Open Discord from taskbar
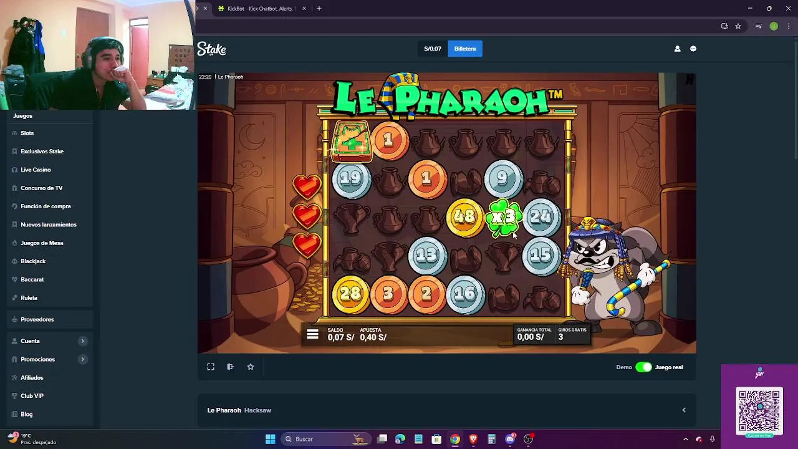The width and height of the screenshot is (798, 449). [510, 439]
